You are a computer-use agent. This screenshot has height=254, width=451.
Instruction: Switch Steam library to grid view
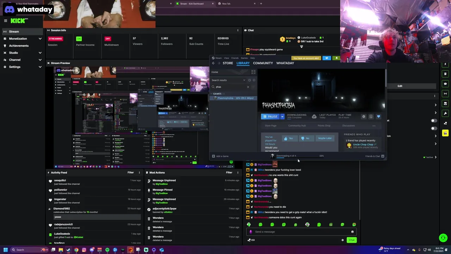[x=253, y=72]
